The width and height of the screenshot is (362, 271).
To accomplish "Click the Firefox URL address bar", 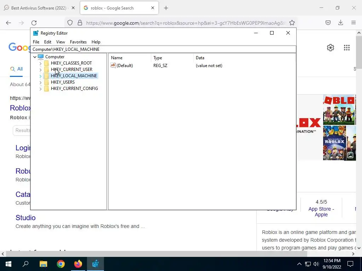I will [186, 23].
